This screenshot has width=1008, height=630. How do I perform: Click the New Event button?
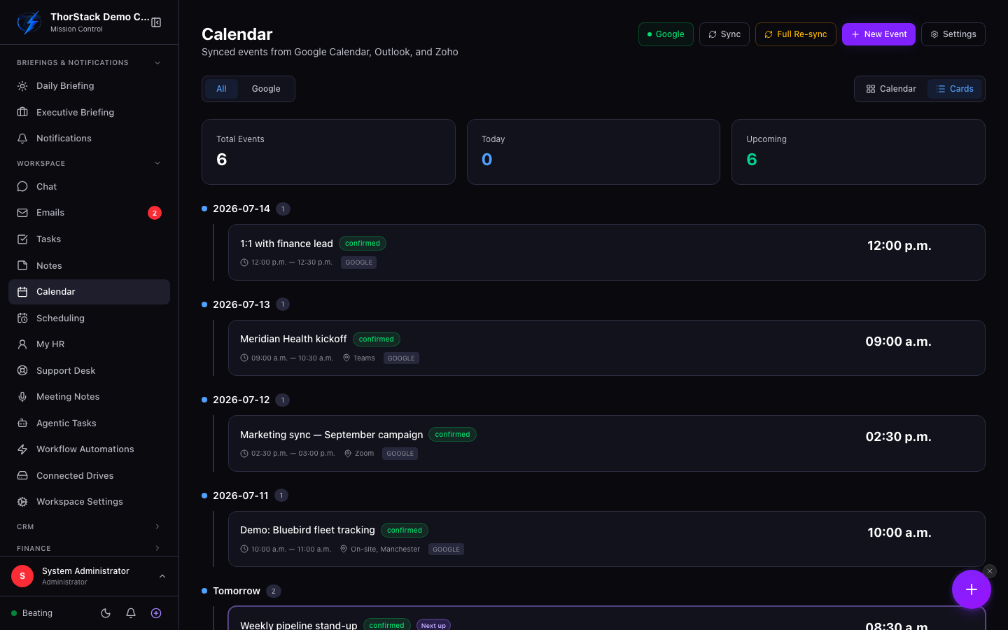pos(878,34)
